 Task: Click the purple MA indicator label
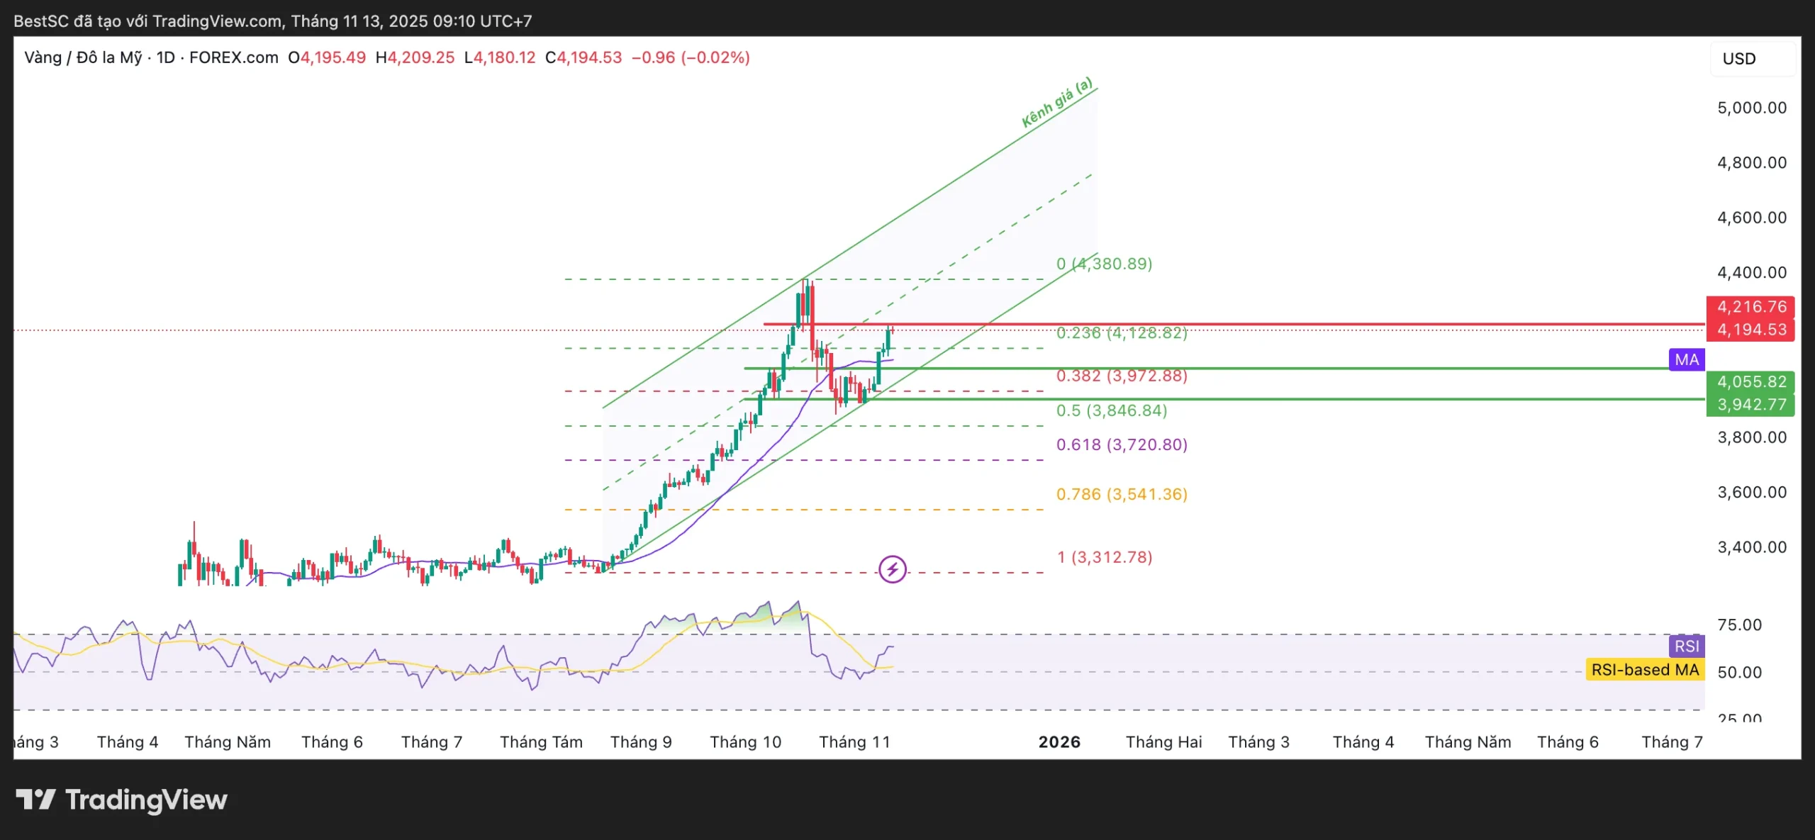(1687, 359)
